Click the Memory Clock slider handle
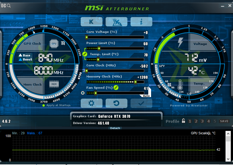Viewport: 233px width, 165px height. point(136,82)
